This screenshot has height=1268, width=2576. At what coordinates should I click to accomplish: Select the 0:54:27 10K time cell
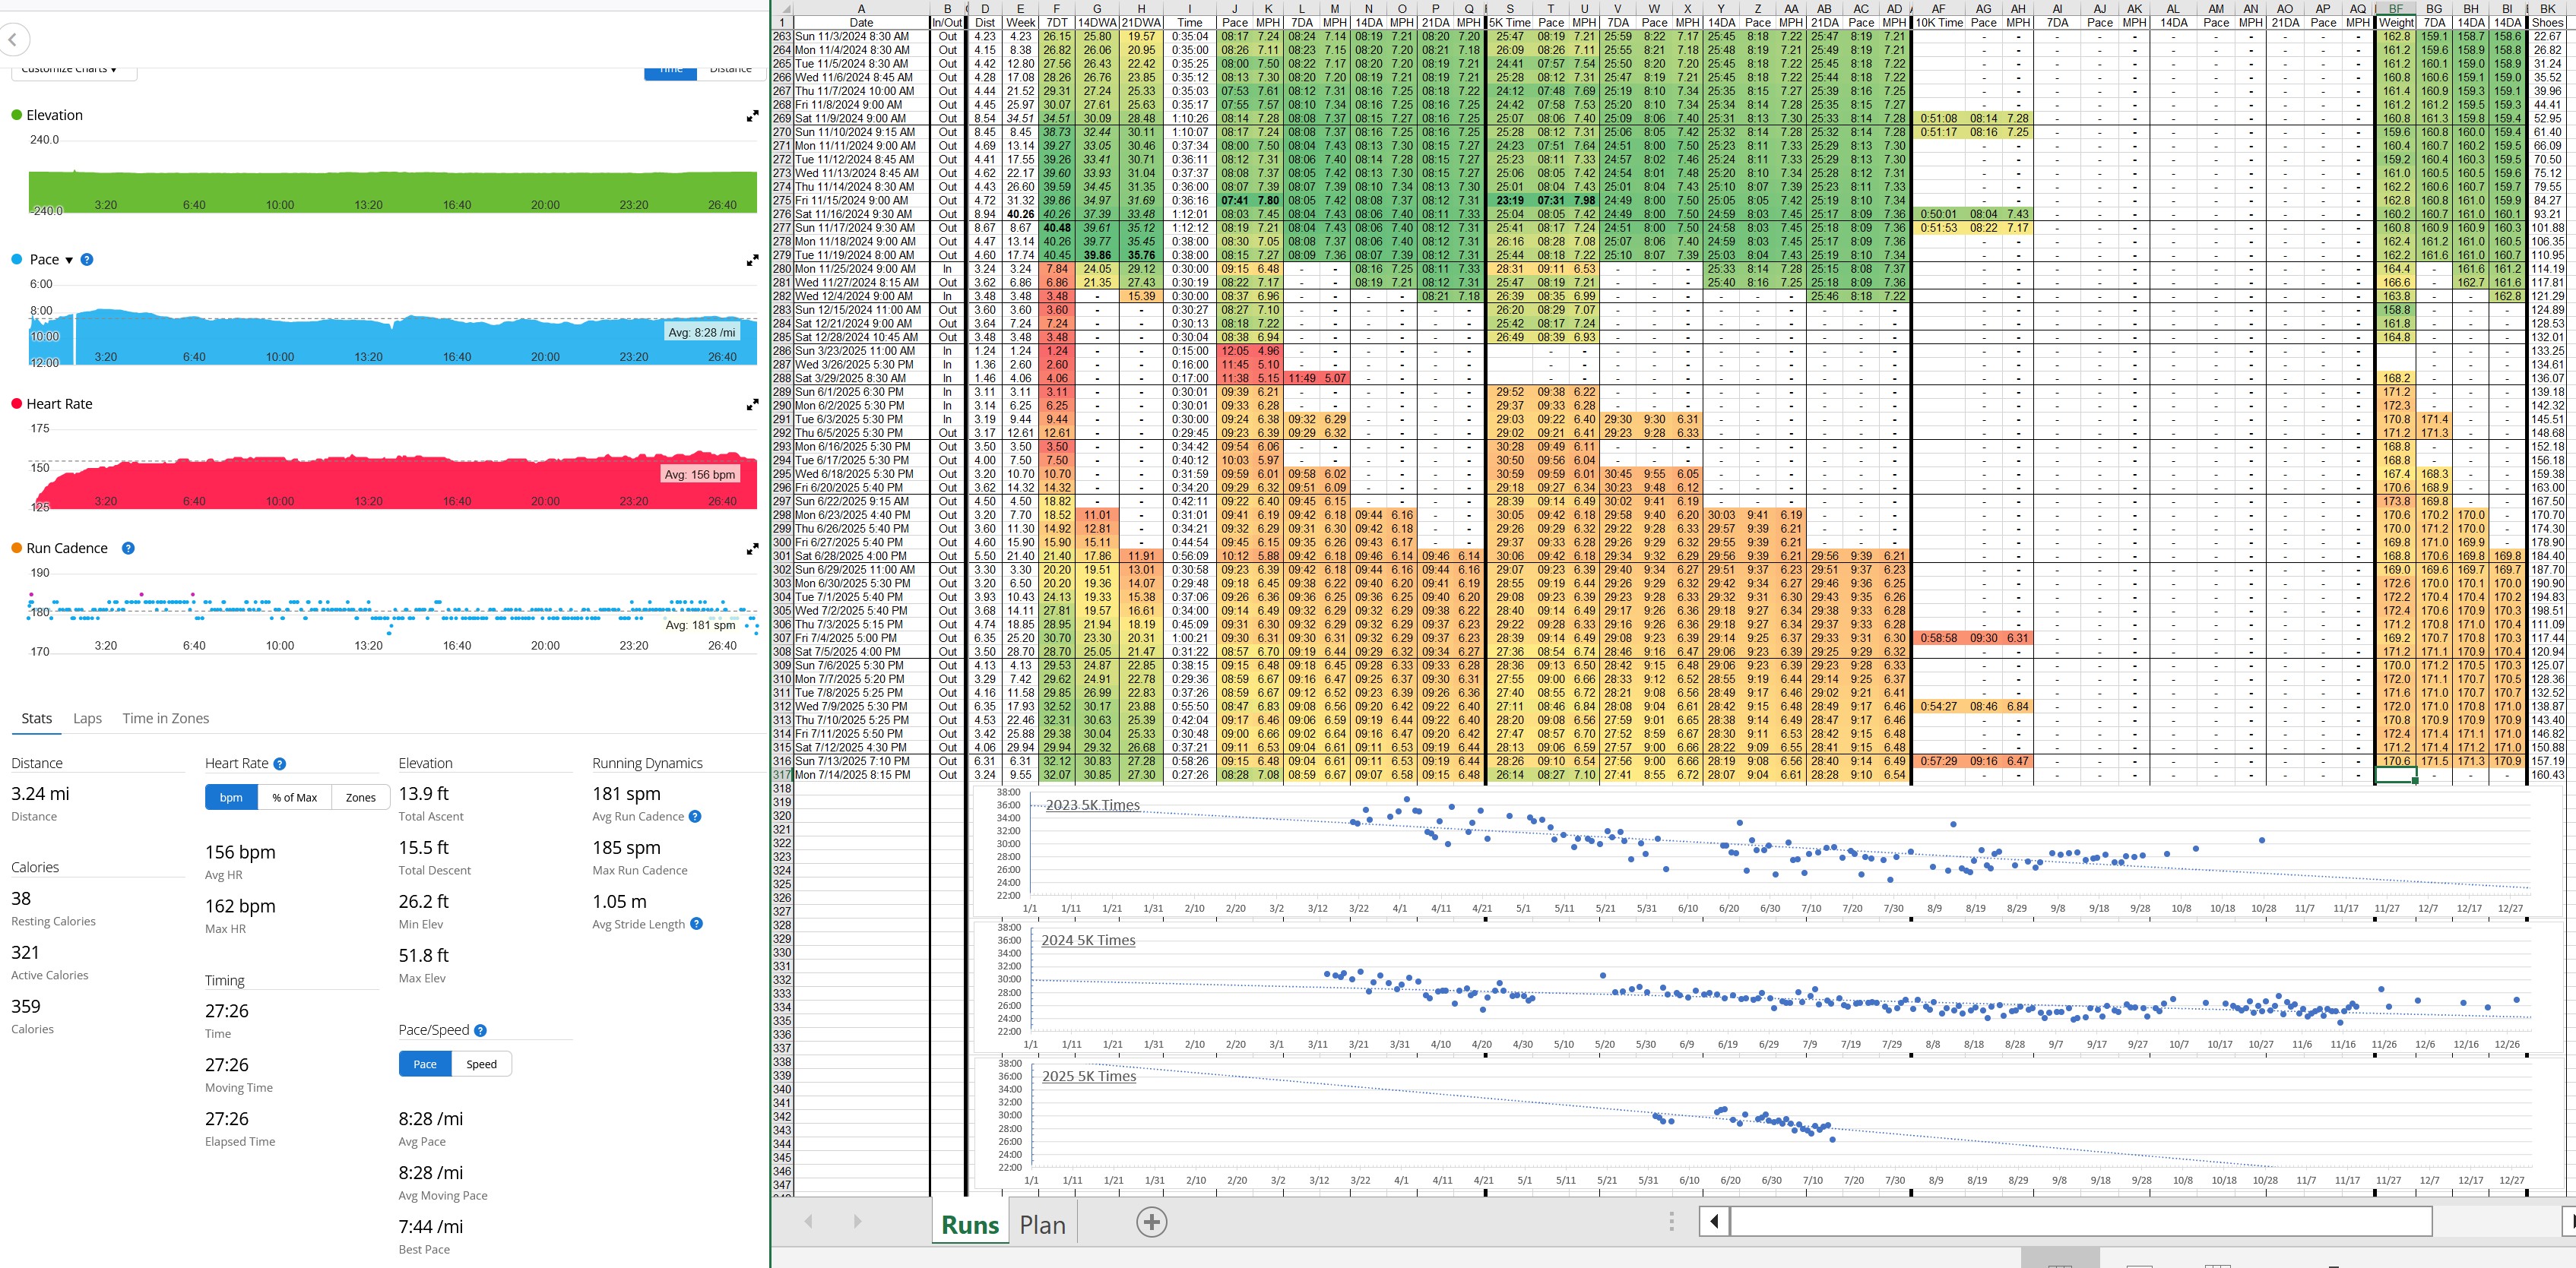coord(1938,707)
